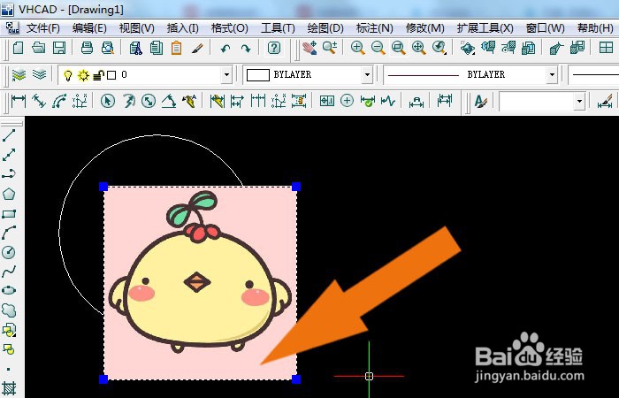Open the 插入(I) menu

(x=182, y=28)
